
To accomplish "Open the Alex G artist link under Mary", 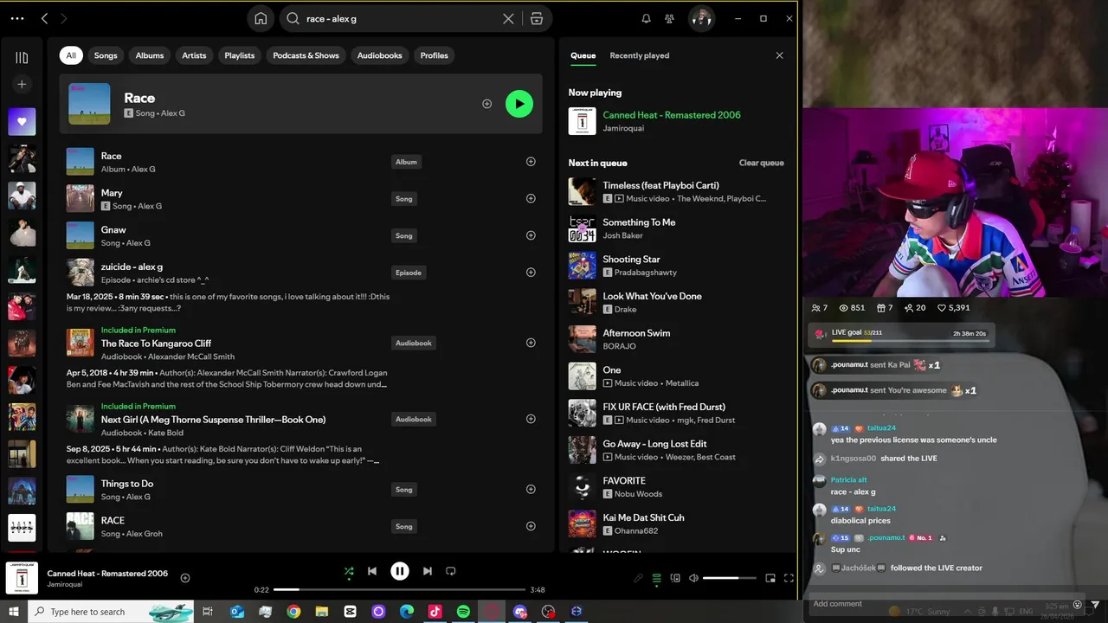I will [150, 206].
